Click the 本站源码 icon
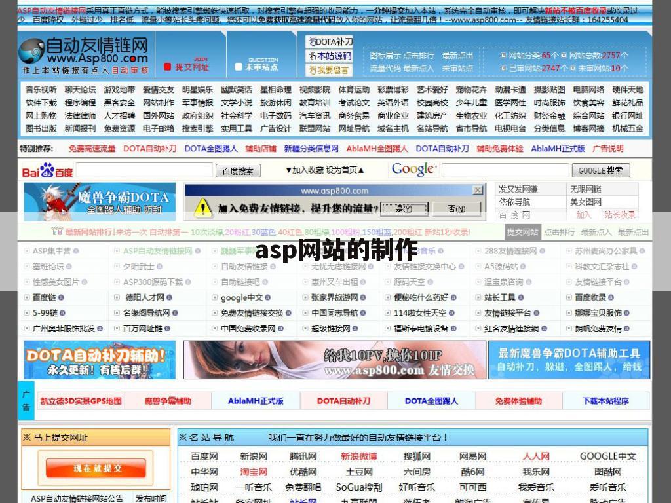This screenshot has height=503, width=671. point(313,56)
